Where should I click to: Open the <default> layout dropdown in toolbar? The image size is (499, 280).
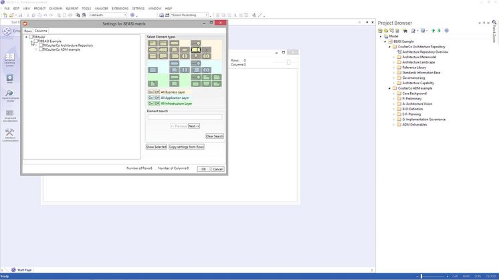pos(125,15)
